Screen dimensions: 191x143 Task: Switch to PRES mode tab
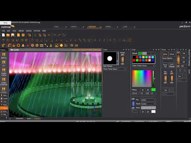tap(108, 27)
